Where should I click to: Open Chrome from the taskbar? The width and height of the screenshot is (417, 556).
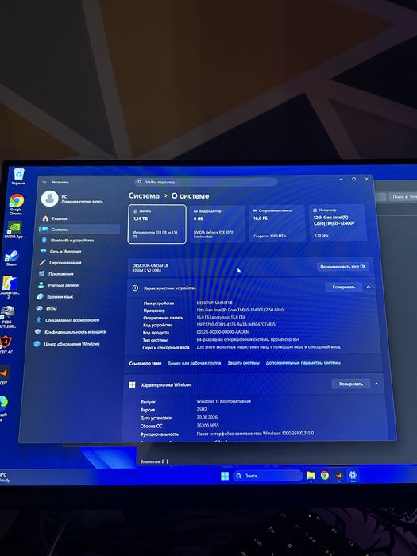pos(325,475)
